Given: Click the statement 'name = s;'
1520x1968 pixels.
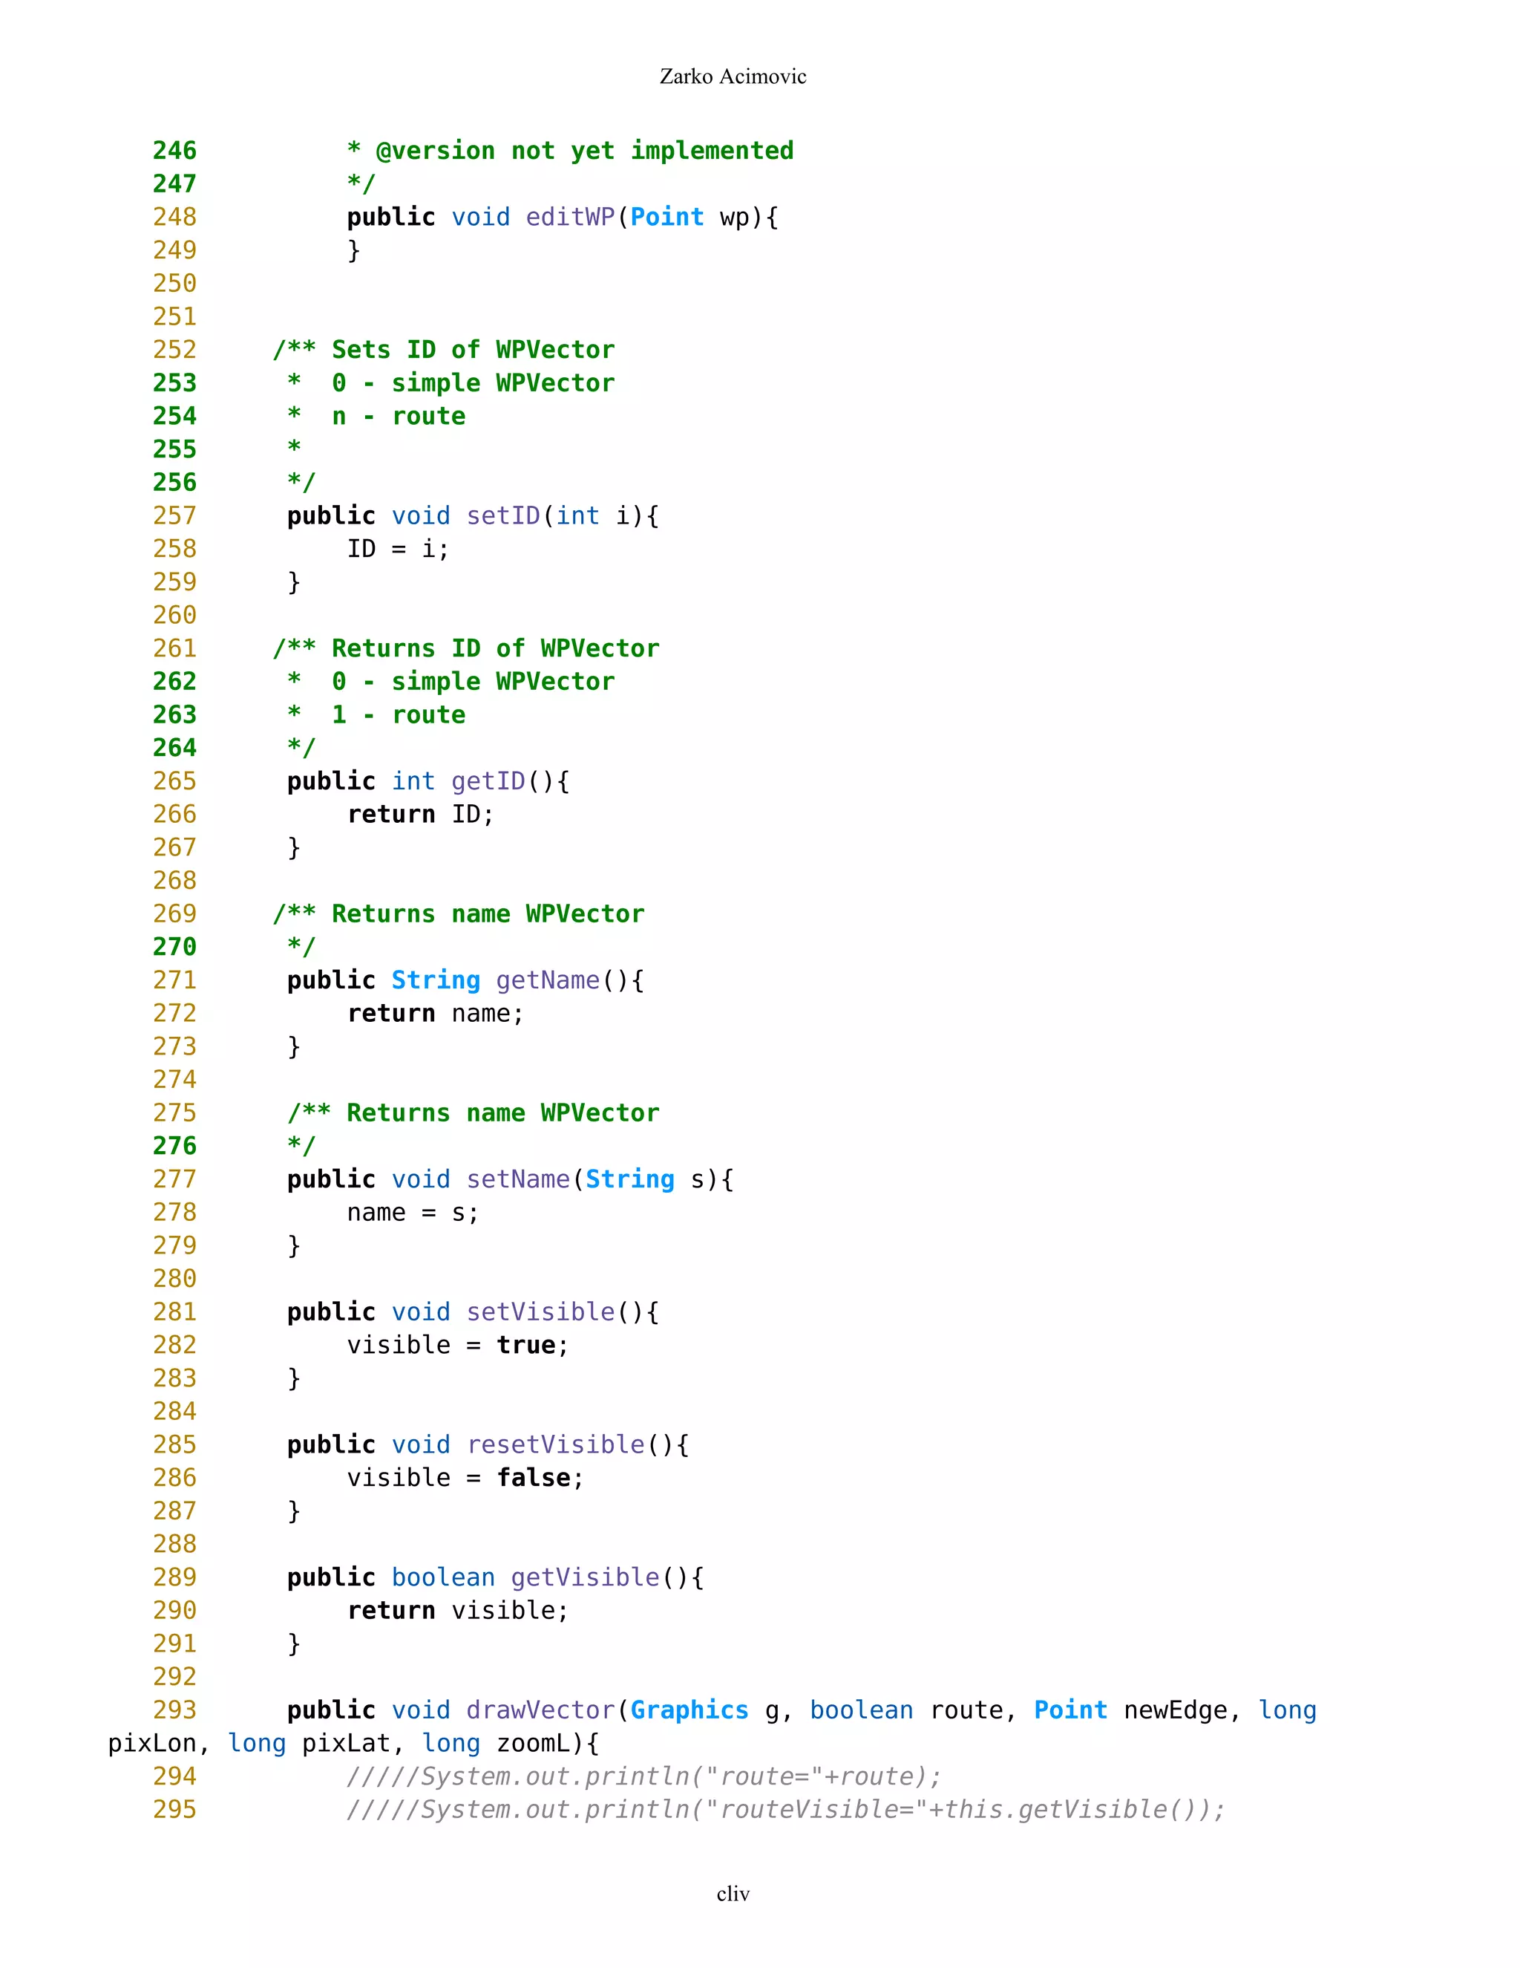Looking at the screenshot, I should 413,1213.
